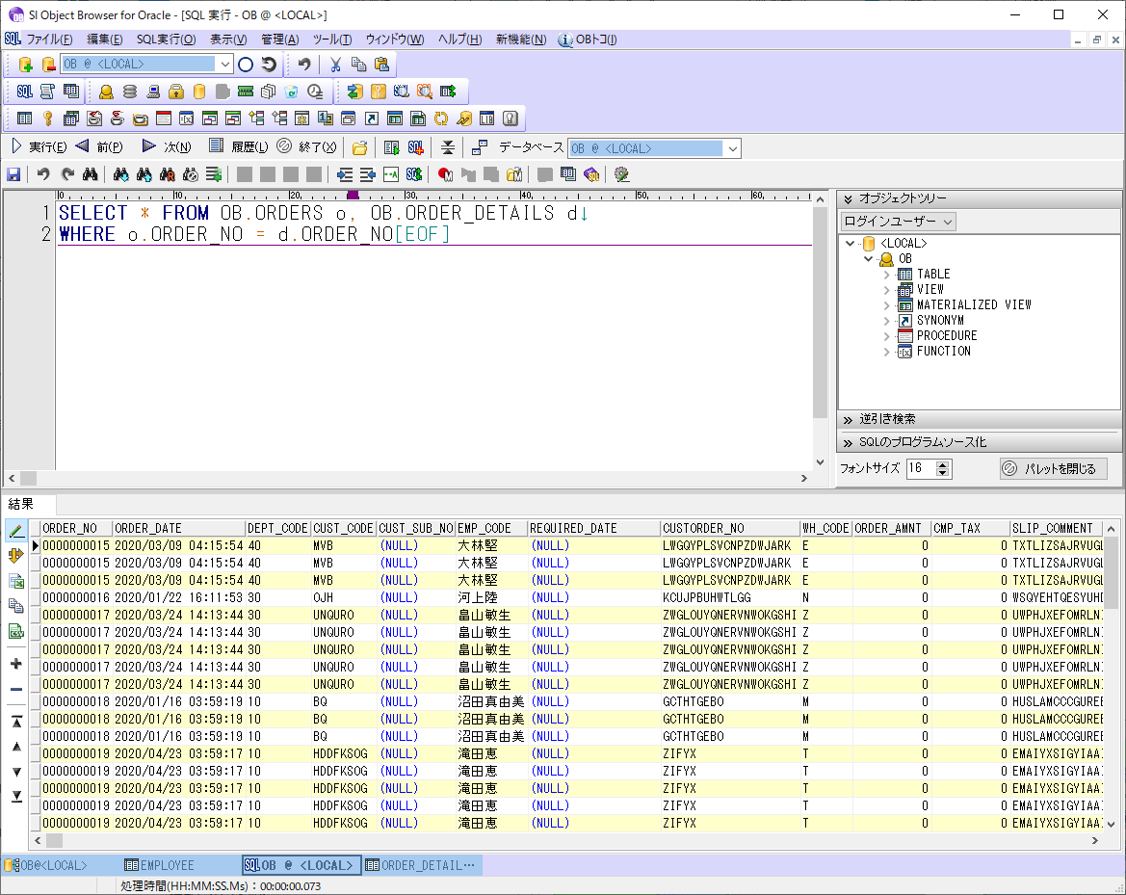Viewport: 1126px width, 895px height.
Task: Open the データベース connection dropdown
Action: pyautogui.click(x=732, y=148)
